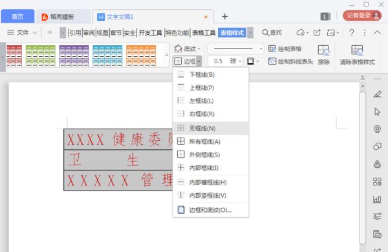
Task: Expand the 文件 menu dropdown arrow
Action: 35,32
